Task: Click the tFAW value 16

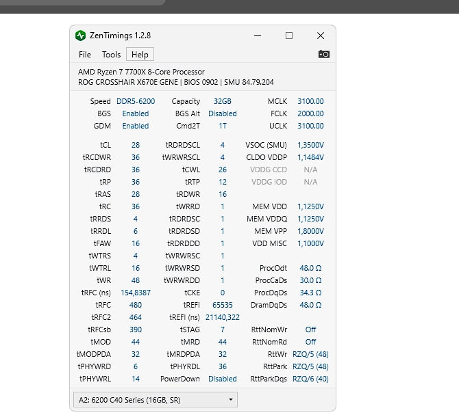Action: [x=136, y=243]
